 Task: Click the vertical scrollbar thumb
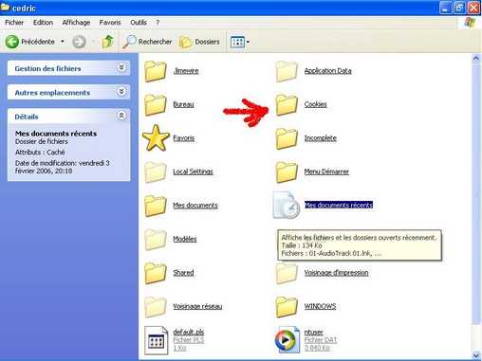(475, 192)
